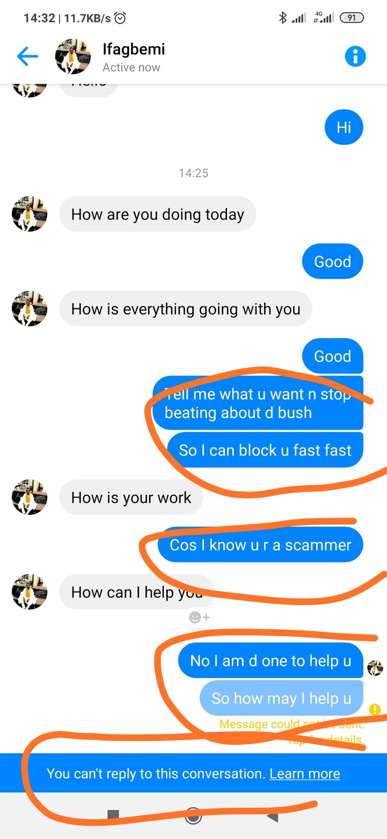This screenshot has width=387, height=839.
Task: Tap the small seen-by avatar indicator
Action: point(375,669)
